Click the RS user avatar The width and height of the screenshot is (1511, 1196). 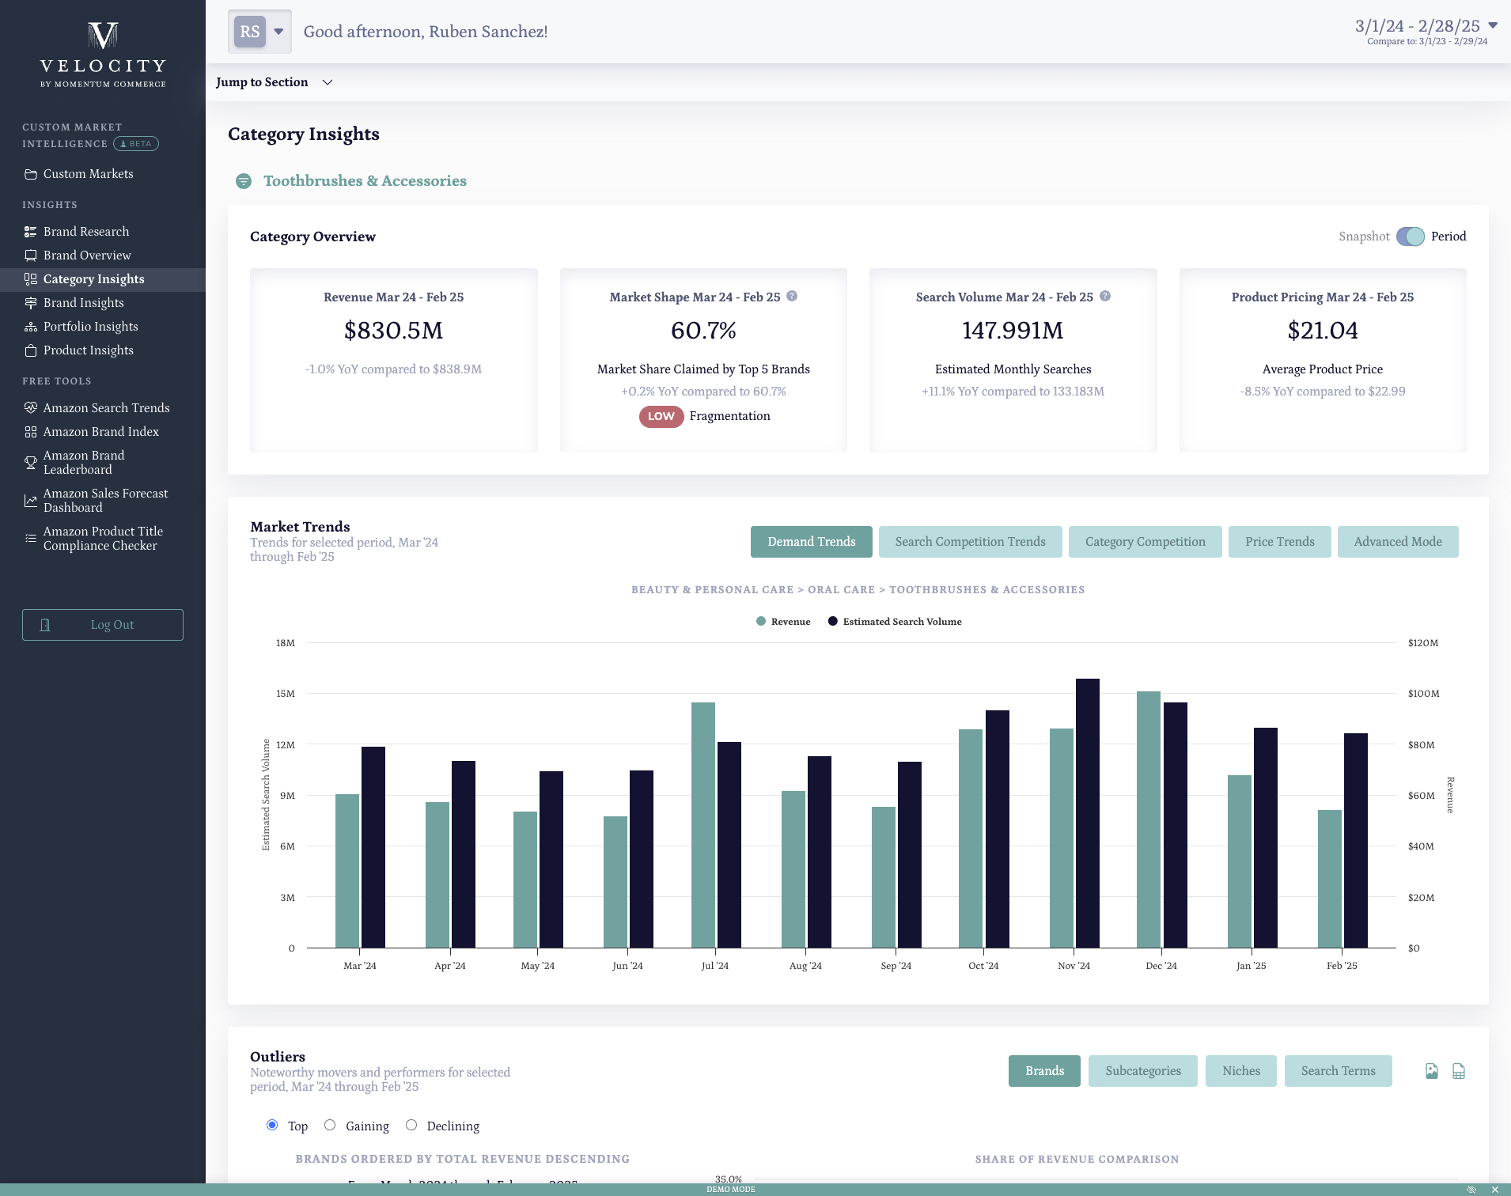coord(250,32)
